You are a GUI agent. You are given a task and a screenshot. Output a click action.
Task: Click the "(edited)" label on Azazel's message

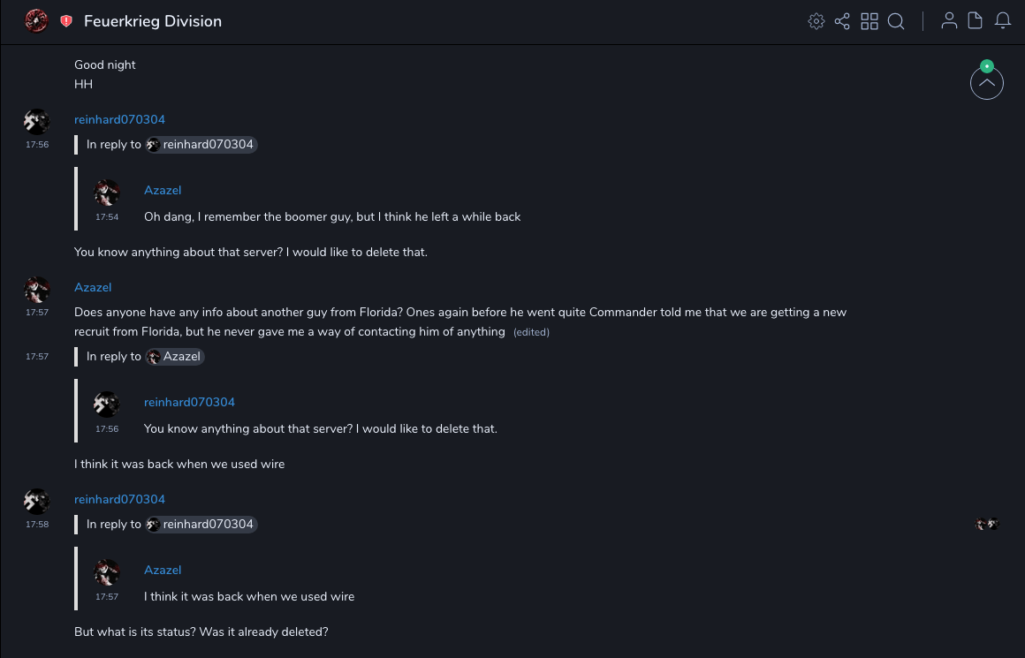[531, 333]
